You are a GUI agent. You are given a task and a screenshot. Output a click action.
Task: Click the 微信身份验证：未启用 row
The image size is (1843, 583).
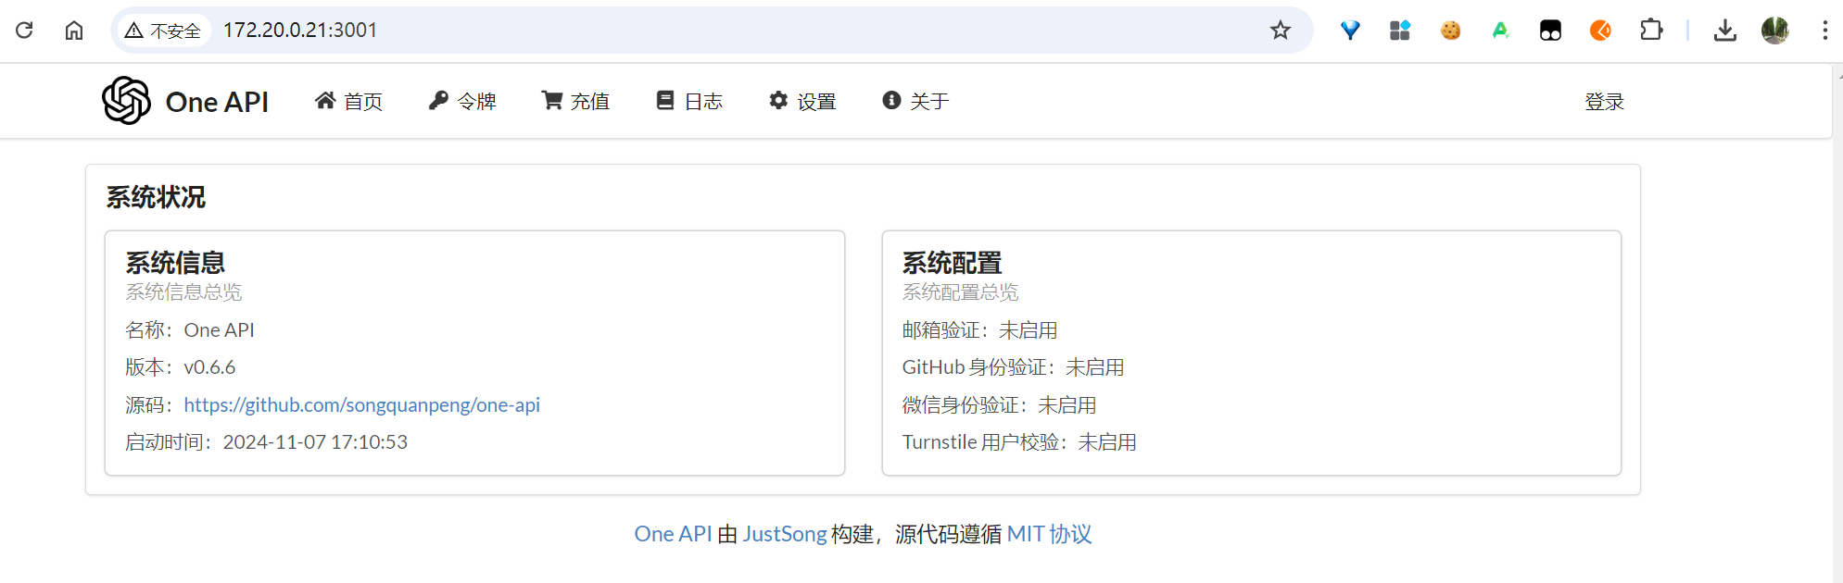coord(999,405)
